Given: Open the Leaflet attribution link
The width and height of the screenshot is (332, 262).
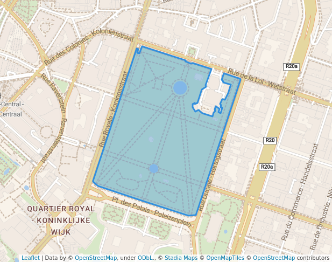Looking at the screenshot, I should [30, 258].
